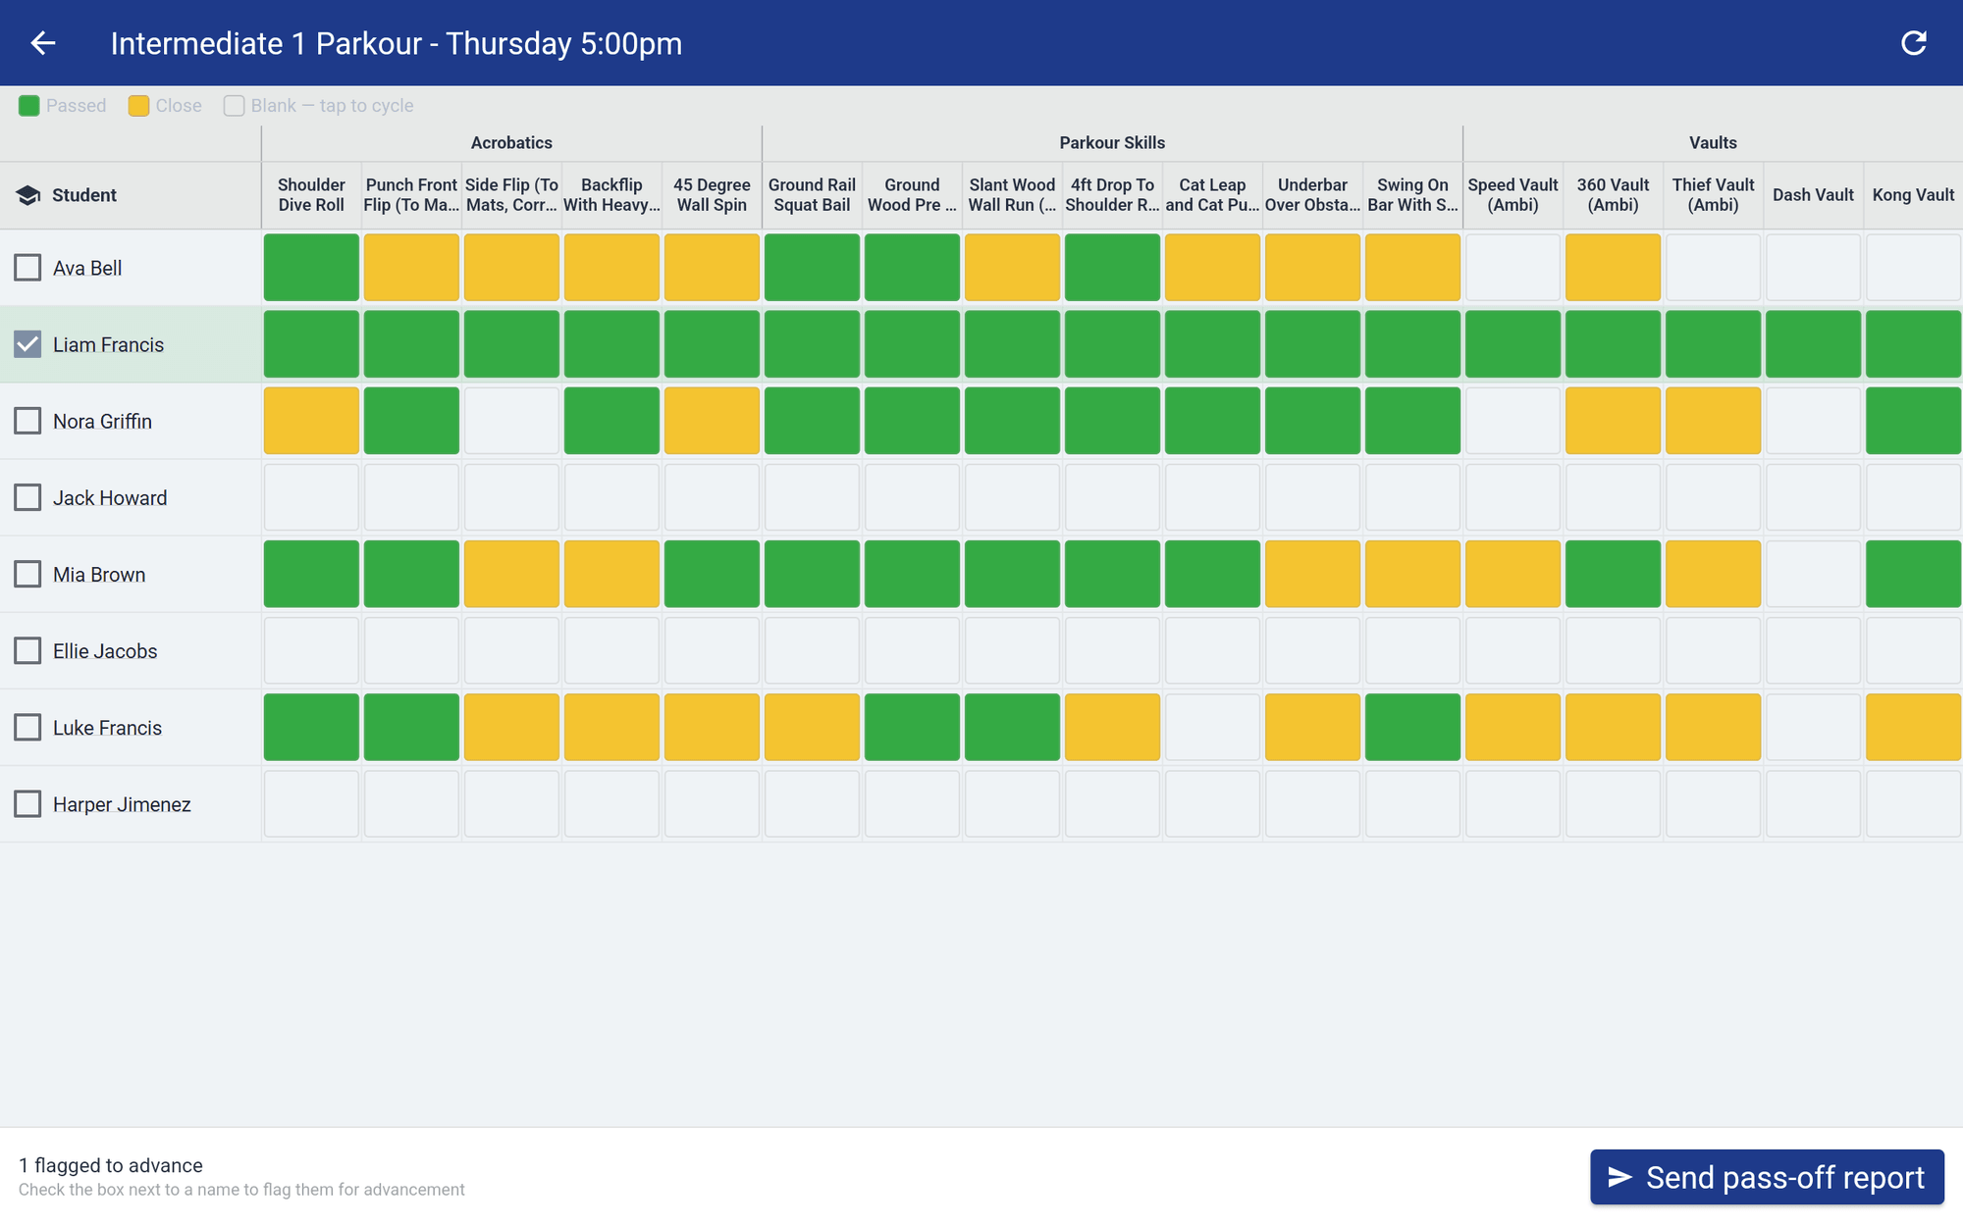Mark Luke Francis checkbox
This screenshot has width=1963, height=1226.
point(27,727)
